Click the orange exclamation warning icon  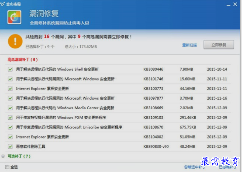click(15, 41)
